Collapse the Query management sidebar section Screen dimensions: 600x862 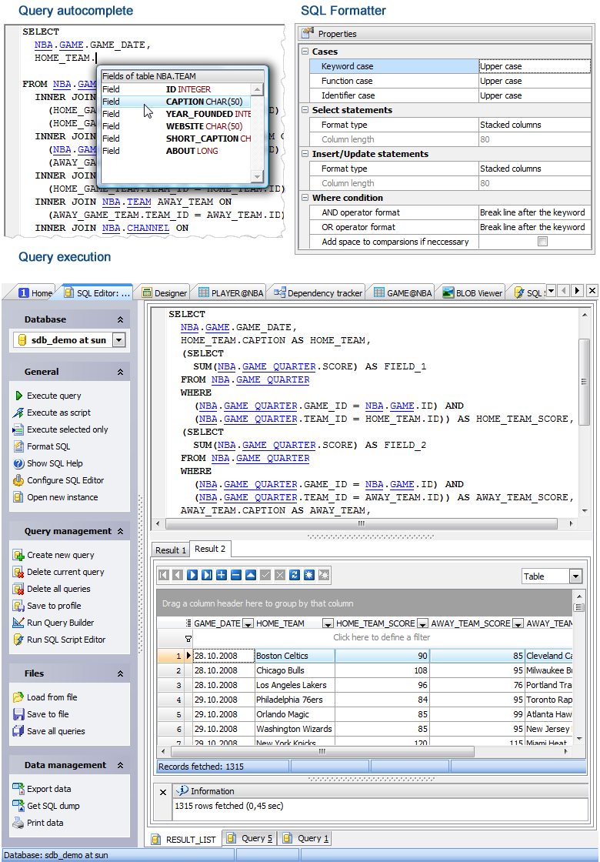click(x=120, y=532)
